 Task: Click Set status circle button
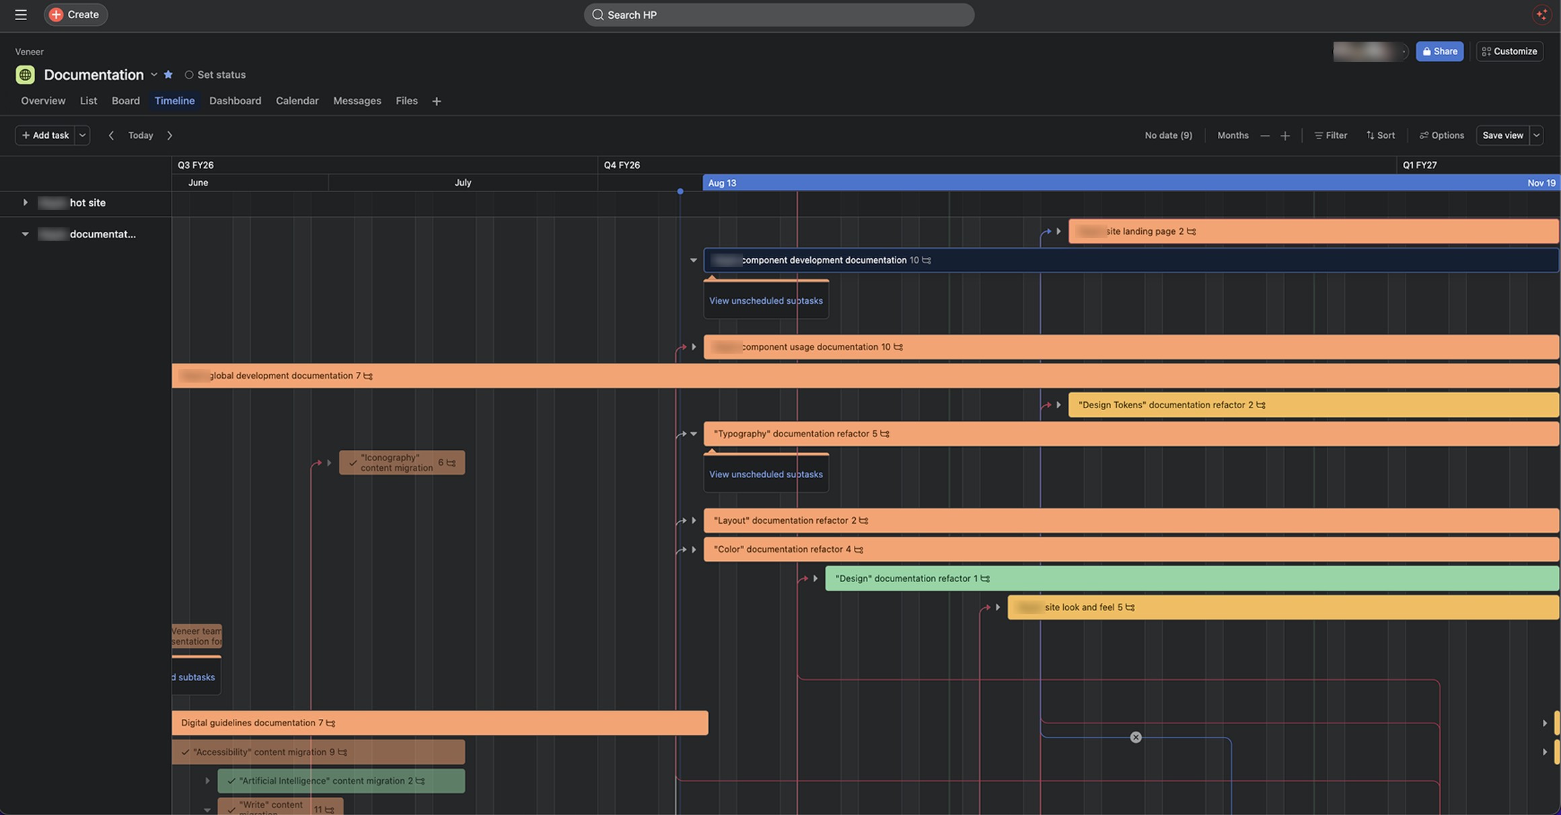pyautogui.click(x=215, y=75)
